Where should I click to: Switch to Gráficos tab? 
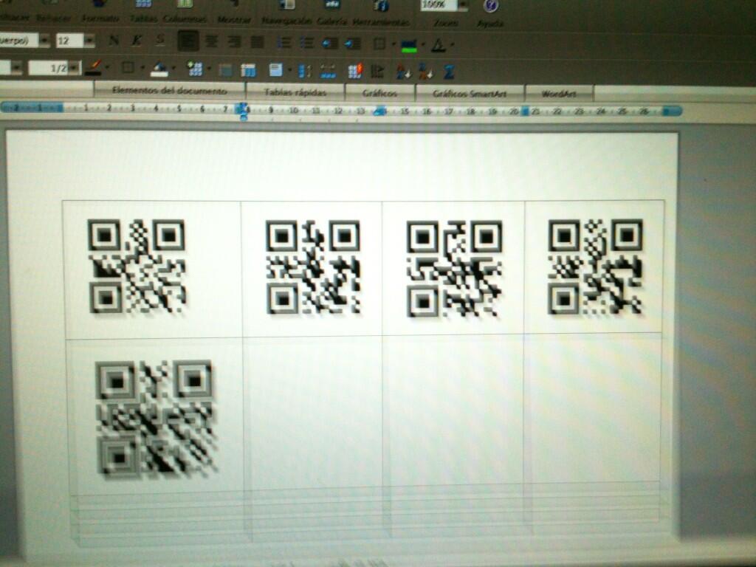click(380, 93)
